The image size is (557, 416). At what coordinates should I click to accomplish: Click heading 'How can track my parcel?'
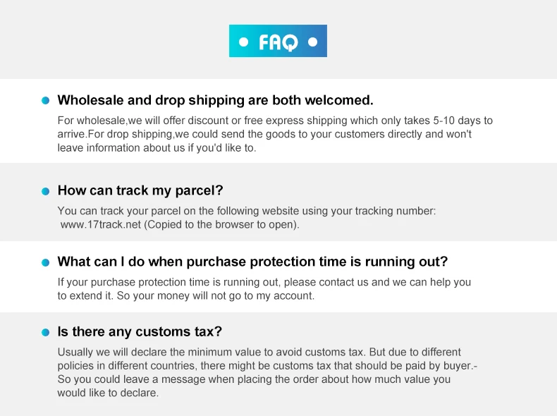140,190
